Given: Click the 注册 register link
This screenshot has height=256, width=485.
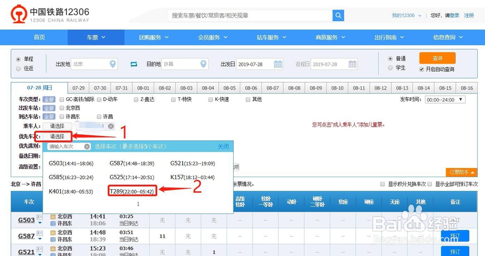Looking at the screenshot, I should click(469, 15).
